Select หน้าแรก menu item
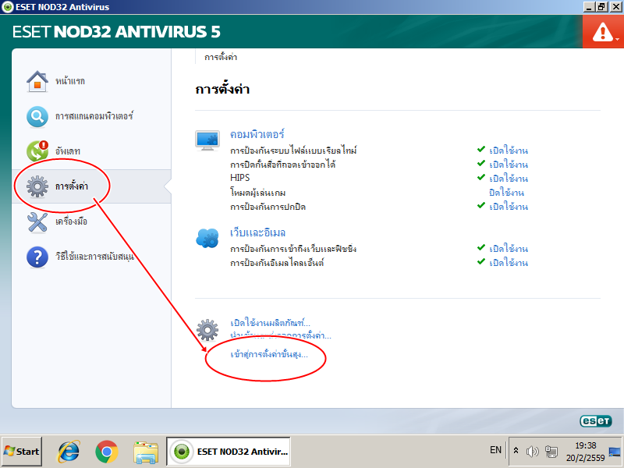The height and width of the screenshot is (468, 624). click(70, 81)
